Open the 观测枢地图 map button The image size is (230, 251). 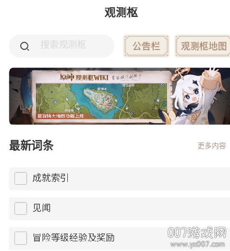(x=203, y=46)
